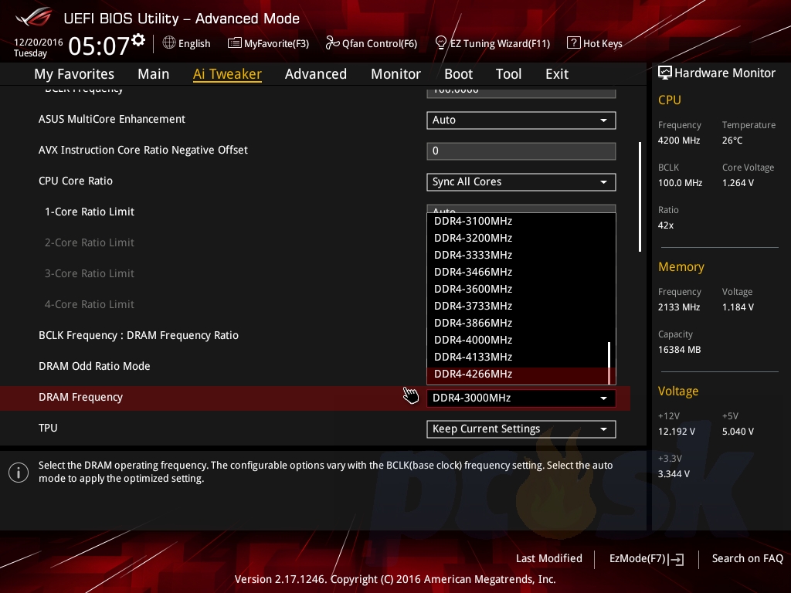Select the DRAM Frequency row label
The width and height of the screenshot is (791, 593).
point(80,398)
